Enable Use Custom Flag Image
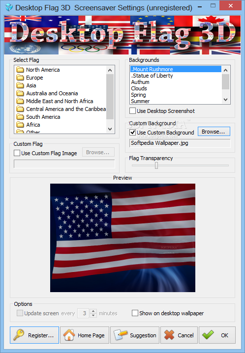 [17, 153]
